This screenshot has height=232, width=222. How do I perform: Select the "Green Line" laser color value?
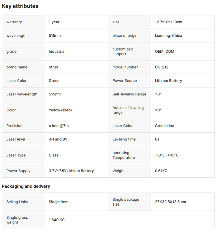[x=164, y=126]
